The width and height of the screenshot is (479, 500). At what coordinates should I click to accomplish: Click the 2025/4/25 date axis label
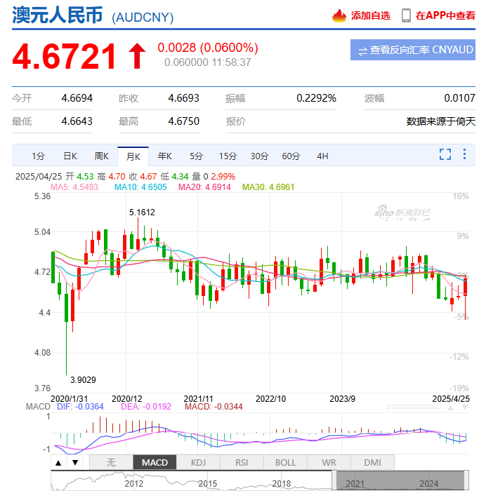[x=451, y=399]
